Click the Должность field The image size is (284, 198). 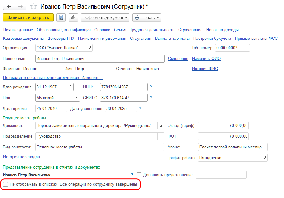[96, 125]
